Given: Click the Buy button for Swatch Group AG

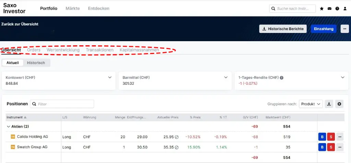Looking at the screenshot, I should (322, 147).
